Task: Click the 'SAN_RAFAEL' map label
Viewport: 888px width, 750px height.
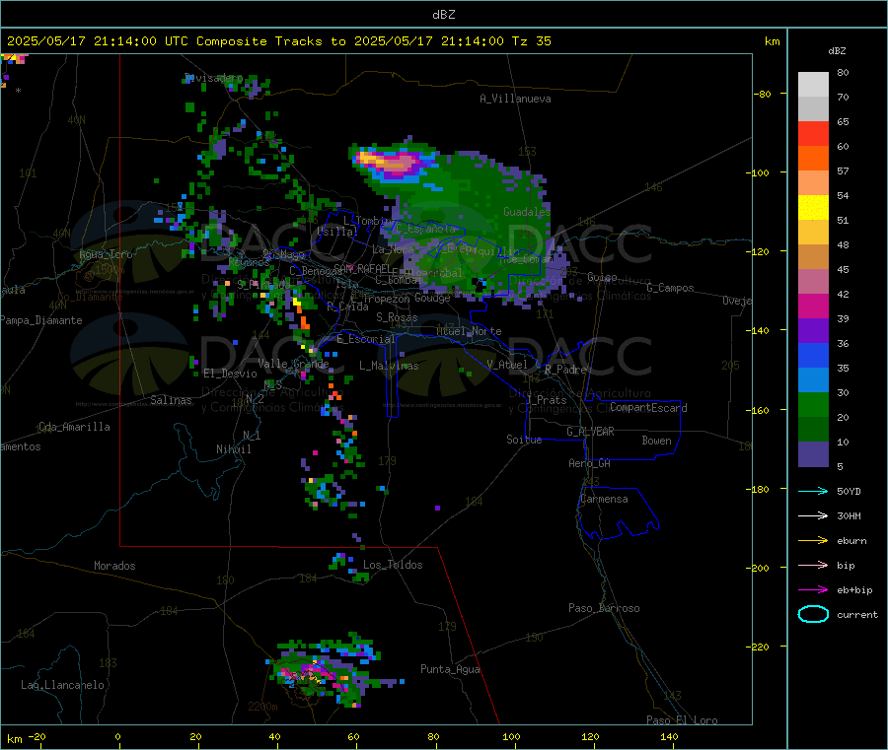Action: [362, 268]
